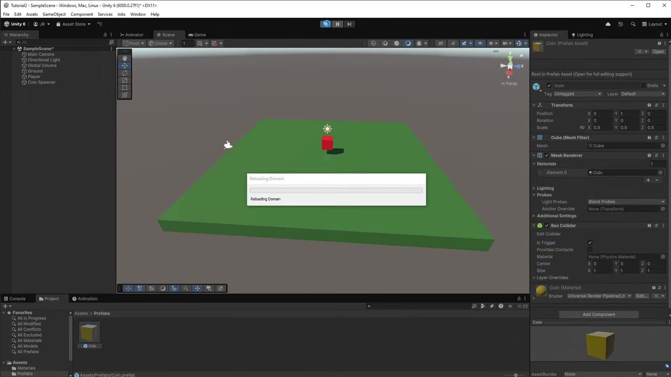Open the scene camera settings dropdown
671x377 pixels.
[506, 43]
